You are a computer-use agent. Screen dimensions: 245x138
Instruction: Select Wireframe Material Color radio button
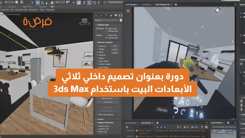[106, 31]
